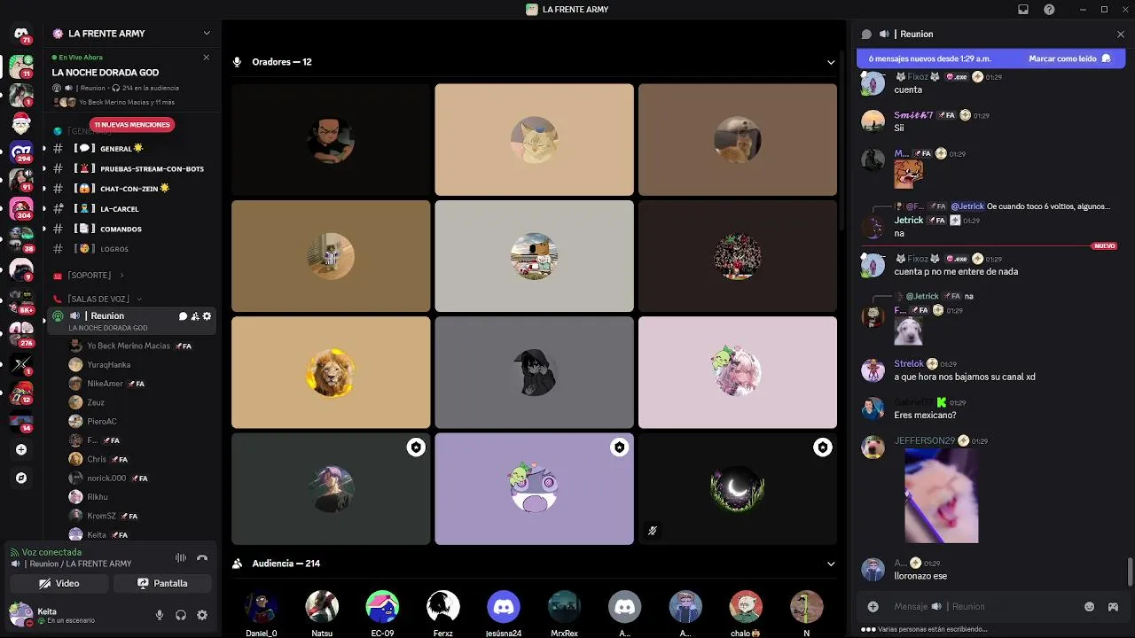Collapse the Oradores section chevron

[831, 62]
